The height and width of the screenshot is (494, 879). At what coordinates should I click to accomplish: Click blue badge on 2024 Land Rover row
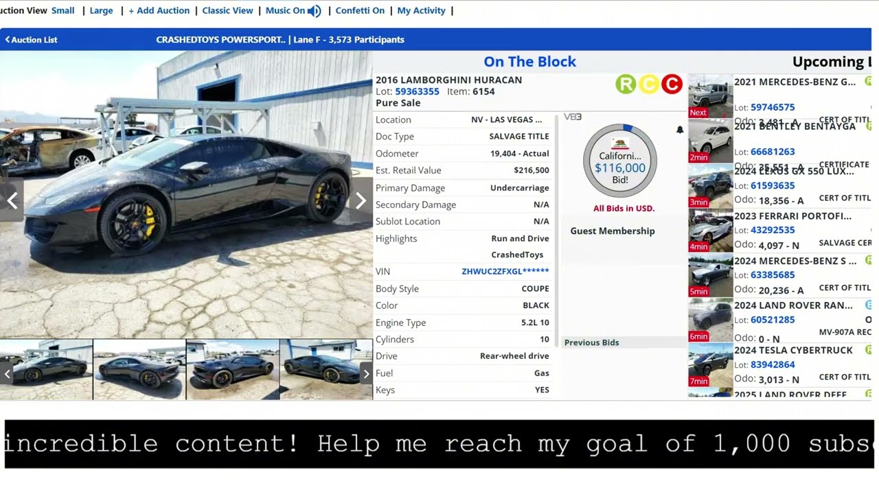(869, 305)
